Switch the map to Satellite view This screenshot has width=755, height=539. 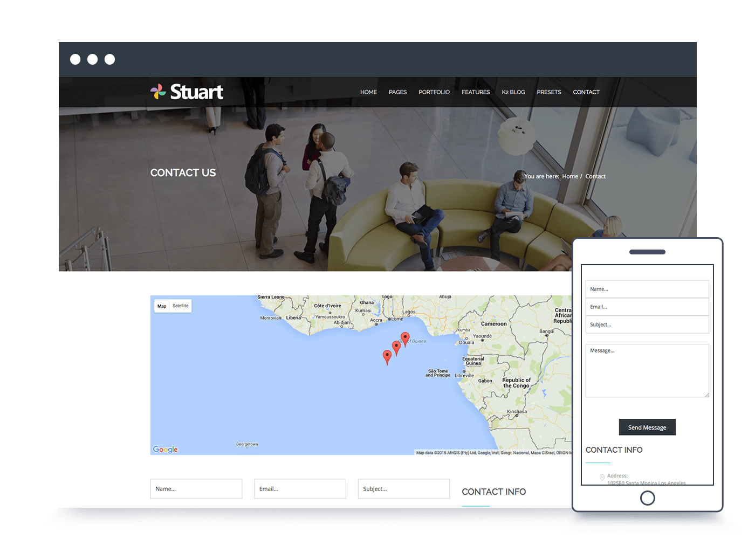point(181,306)
